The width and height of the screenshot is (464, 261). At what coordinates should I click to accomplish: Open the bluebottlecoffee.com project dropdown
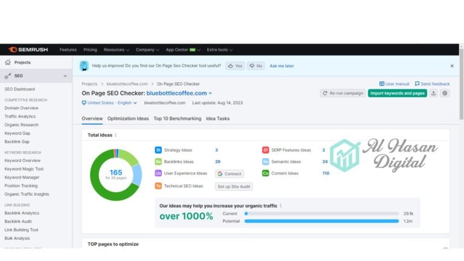179,93
